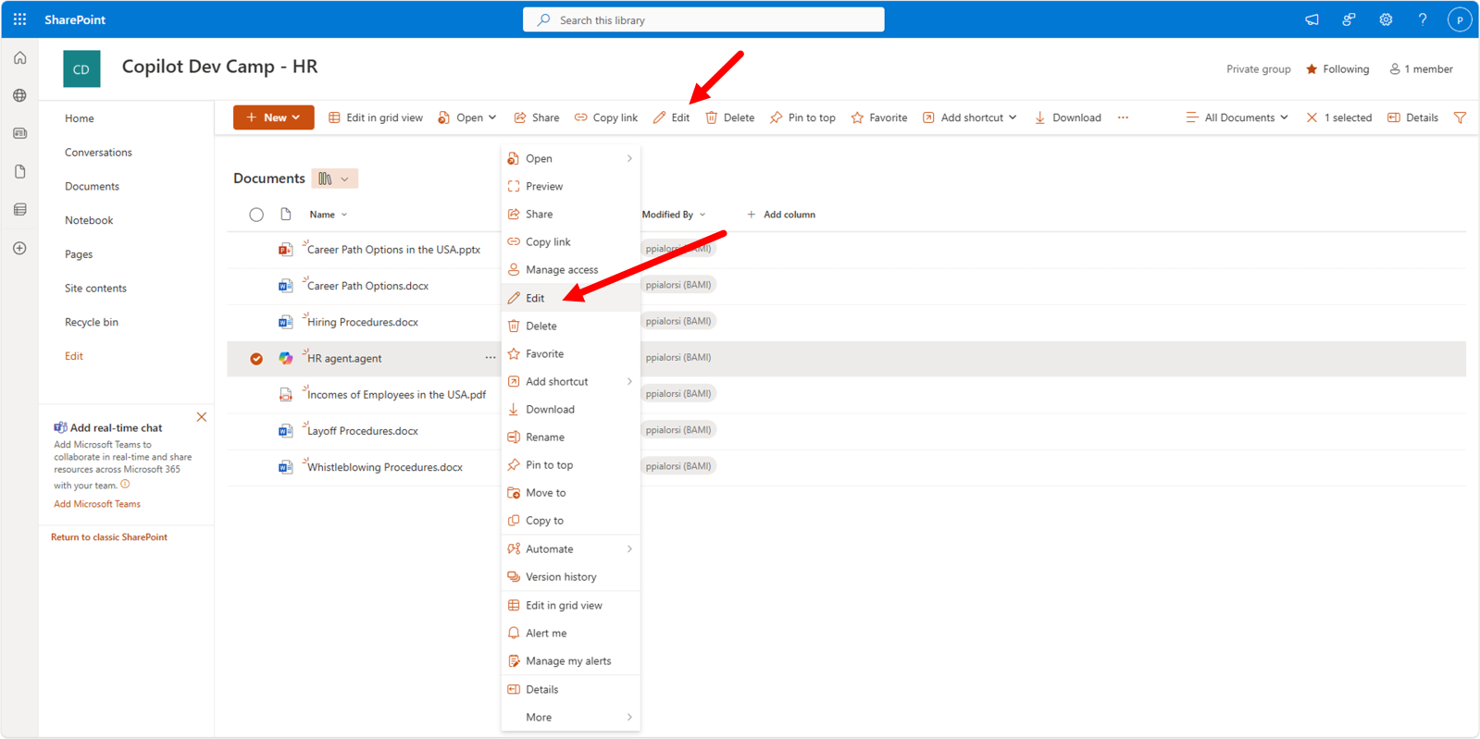Choose Edit in the context menu
Screen dimensions: 1480x739
click(570, 298)
